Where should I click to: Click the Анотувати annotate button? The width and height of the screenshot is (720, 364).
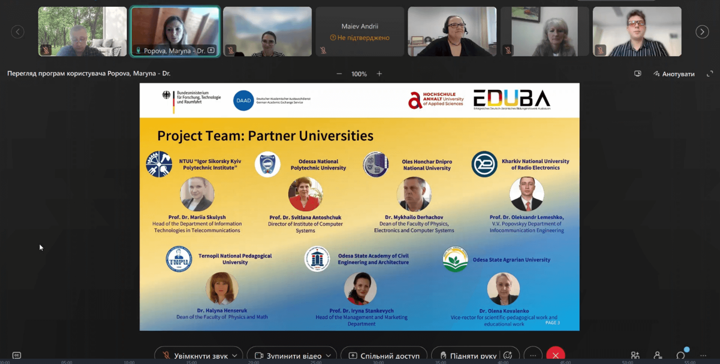click(x=674, y=74)
